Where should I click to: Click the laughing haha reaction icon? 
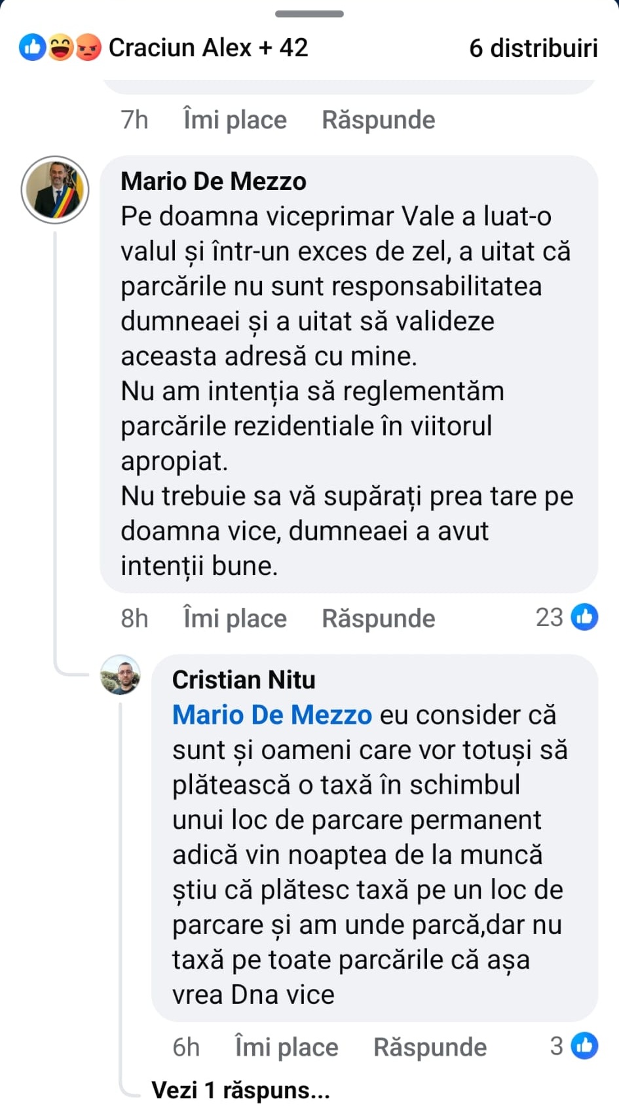pos(60,48)
